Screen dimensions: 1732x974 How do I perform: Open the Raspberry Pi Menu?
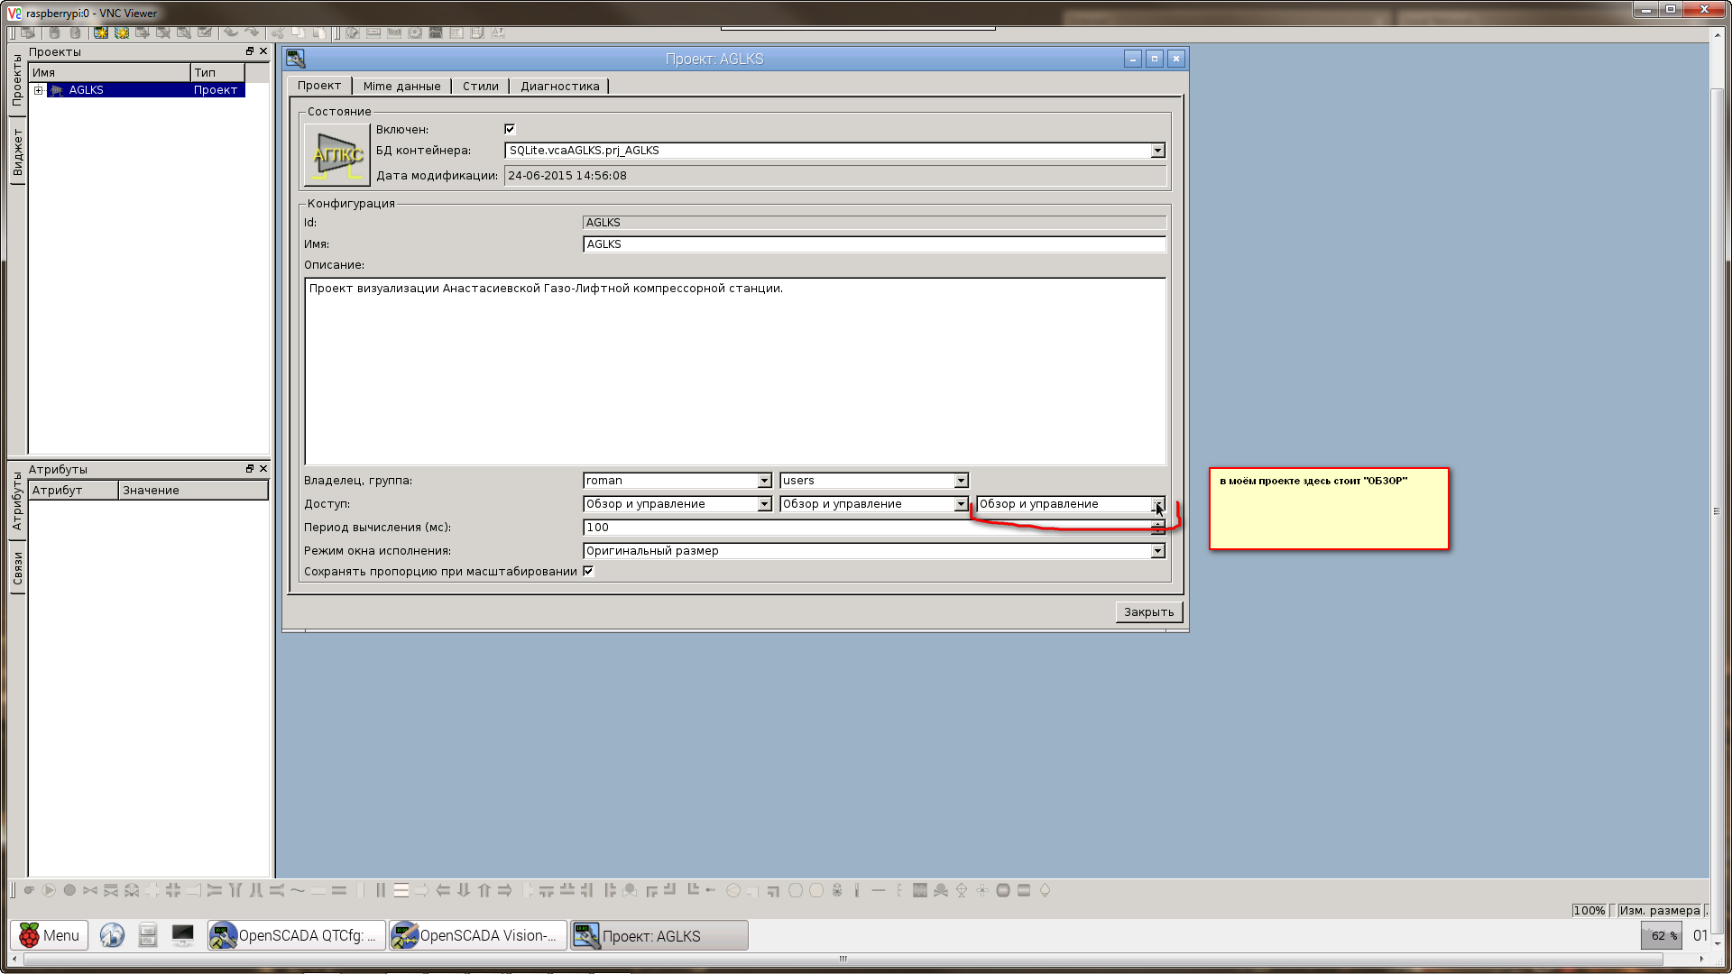point(50,935)
